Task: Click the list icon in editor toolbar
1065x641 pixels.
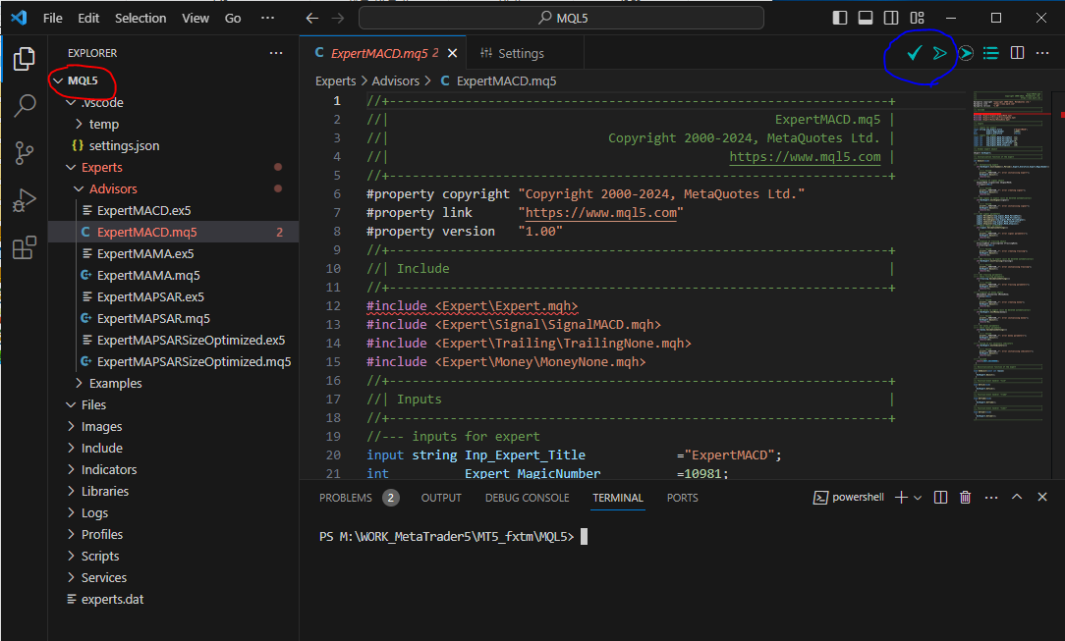Action: pos(991,53)
